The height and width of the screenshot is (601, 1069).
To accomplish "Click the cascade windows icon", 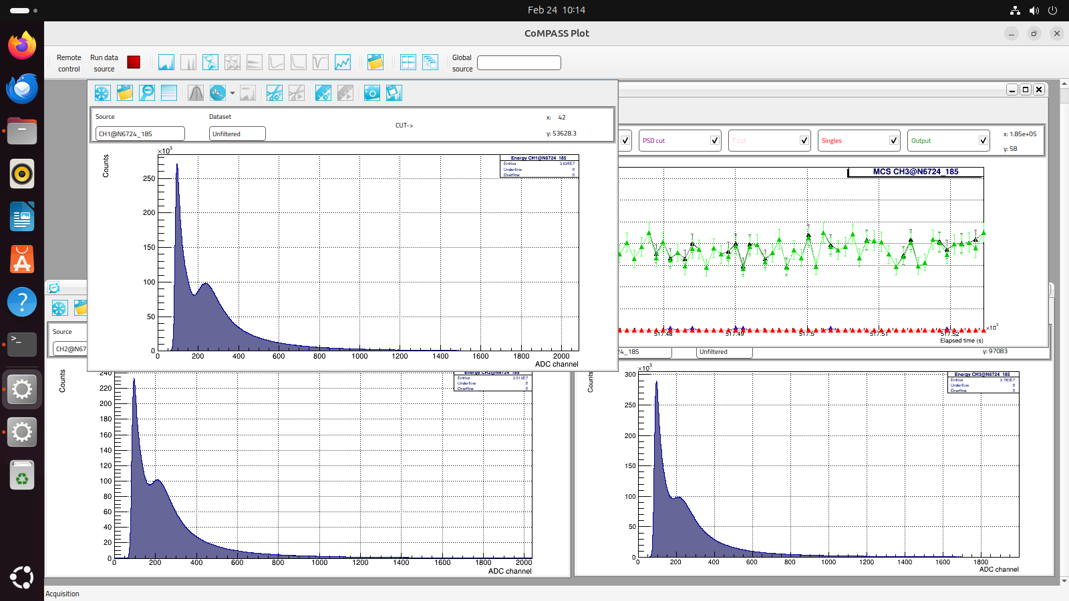I will pos(430,62).
